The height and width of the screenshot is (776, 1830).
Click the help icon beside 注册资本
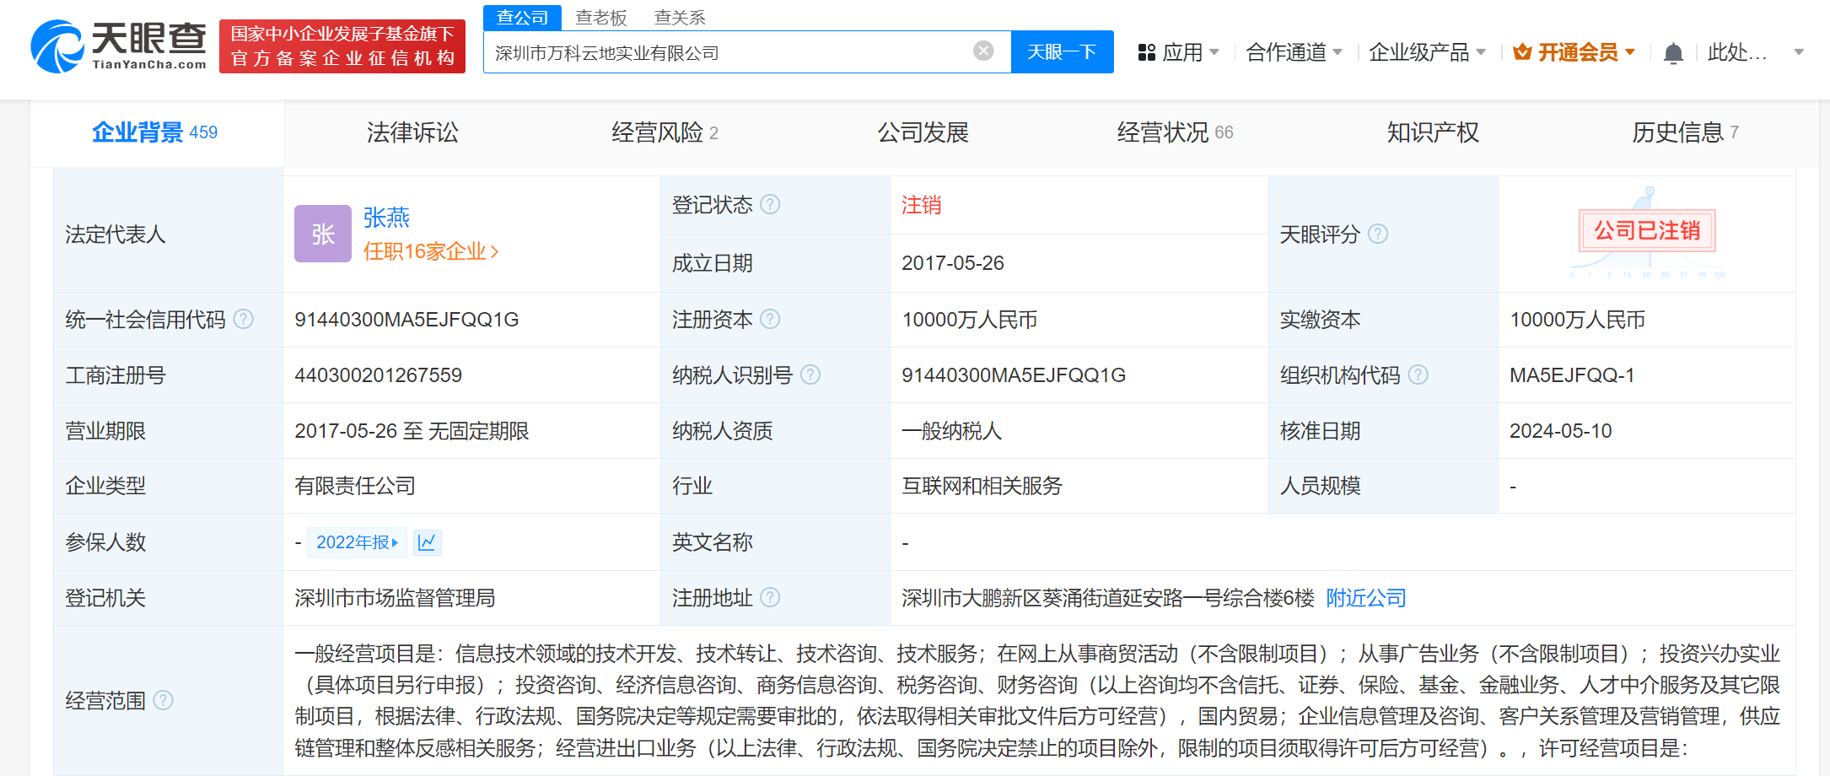pos(768,319)
